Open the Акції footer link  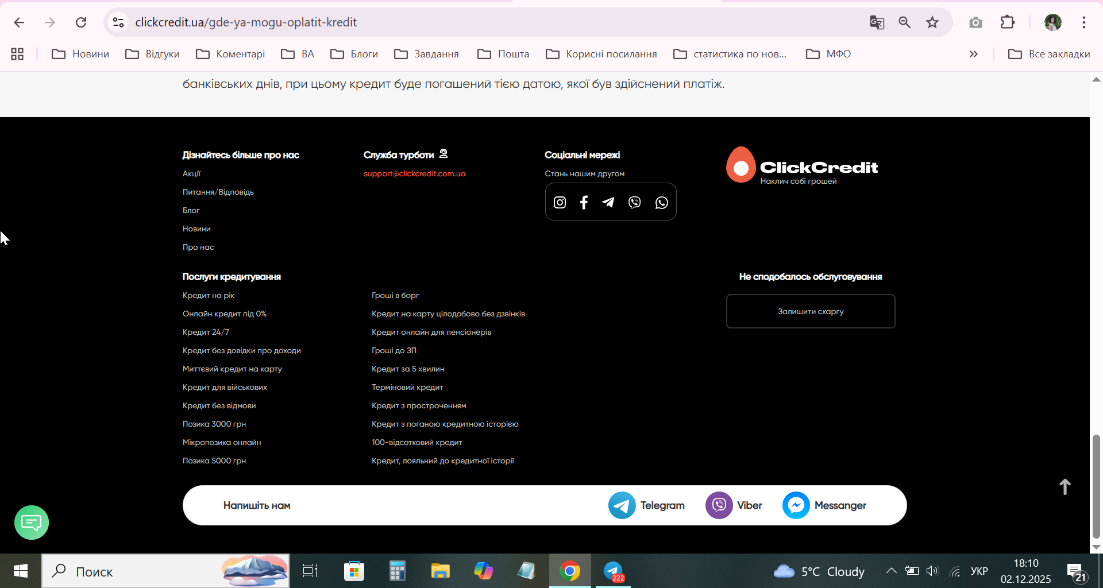click(x=191, y=173)
